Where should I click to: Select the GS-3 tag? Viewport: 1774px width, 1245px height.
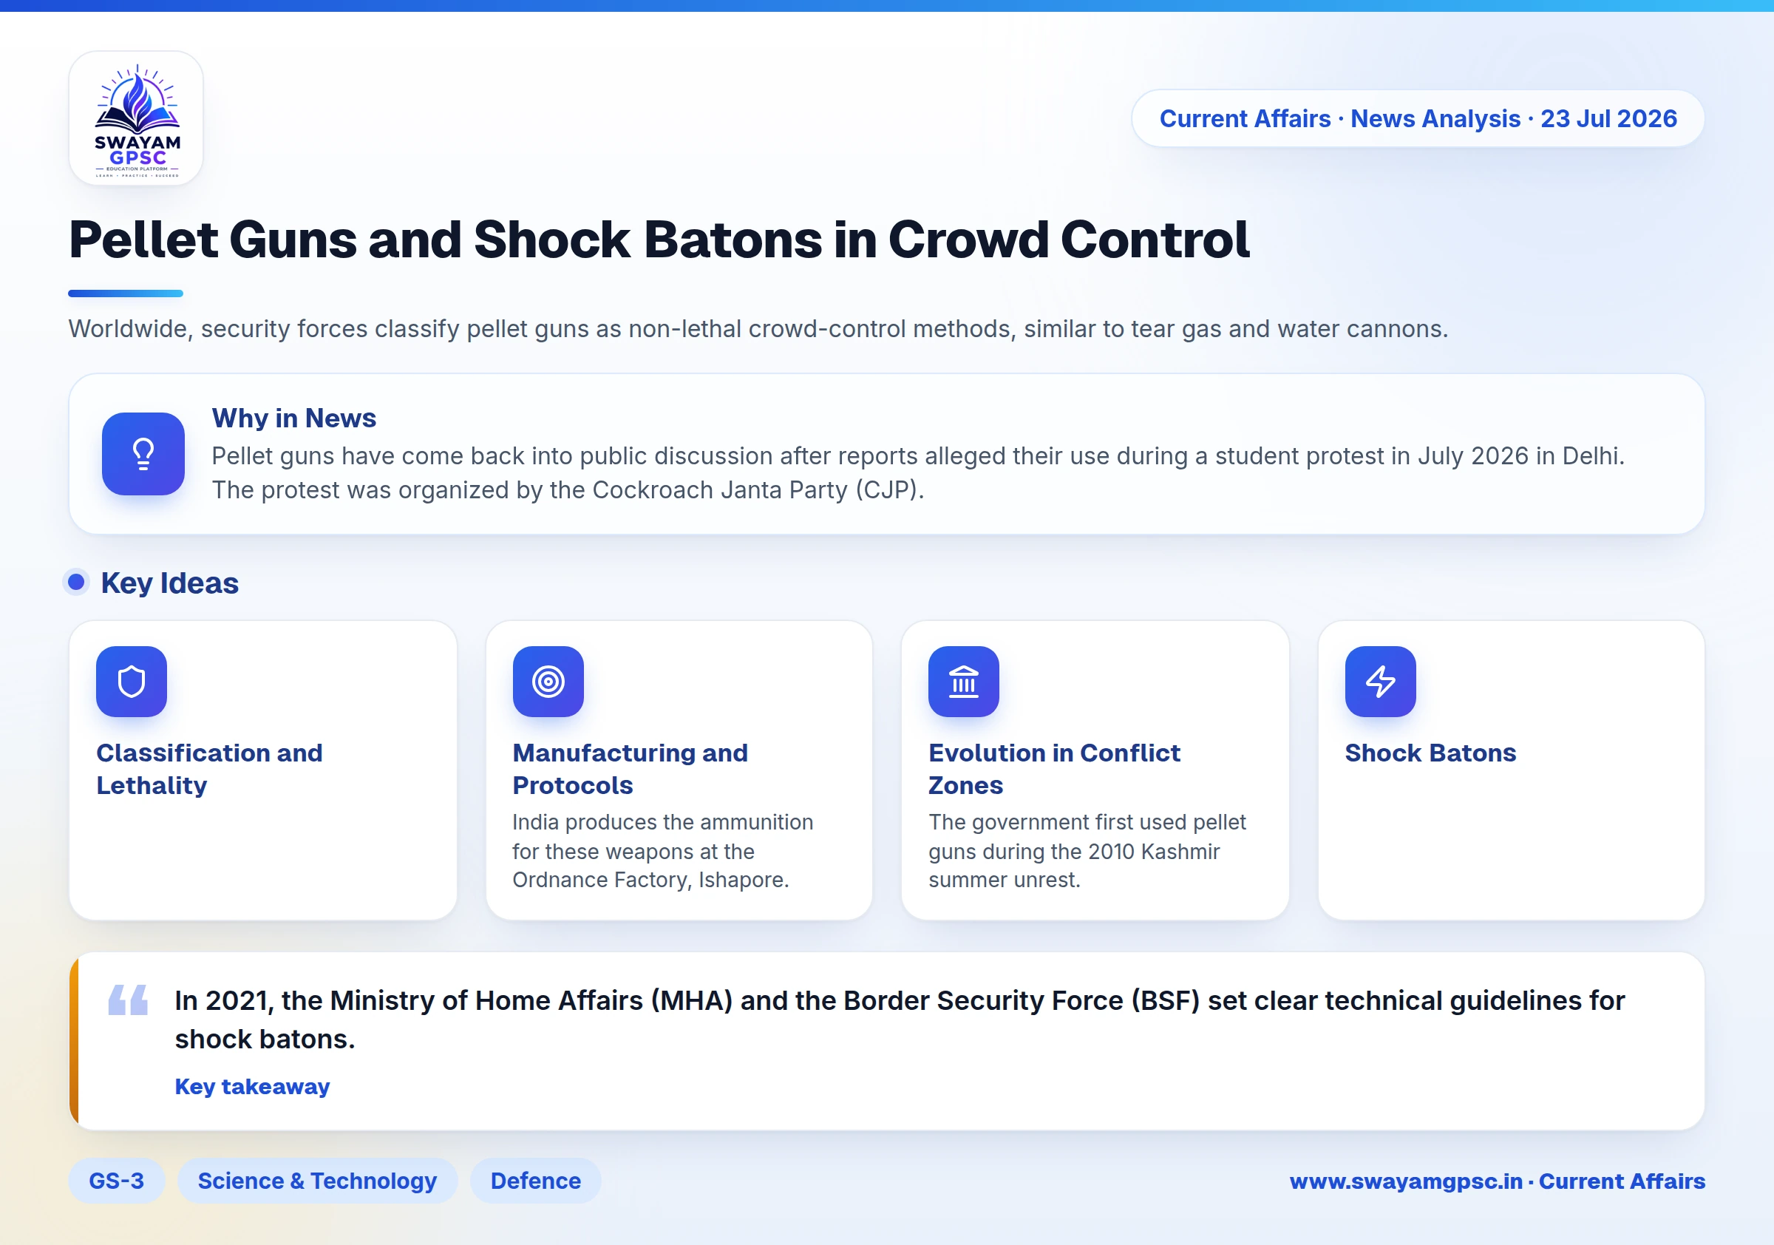tap(117, 1181)
